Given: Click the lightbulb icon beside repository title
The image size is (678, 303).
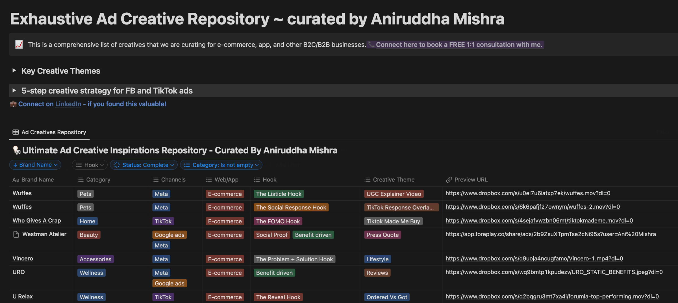Looking at the screenshot, I should click(16, 150).
